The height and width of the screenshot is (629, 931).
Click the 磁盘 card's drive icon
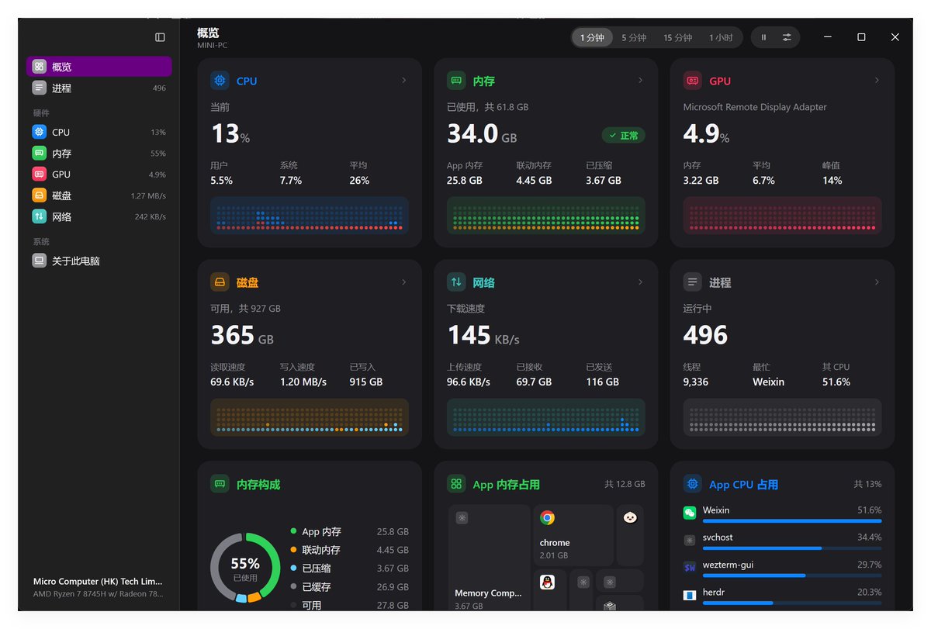coord(220,282)
